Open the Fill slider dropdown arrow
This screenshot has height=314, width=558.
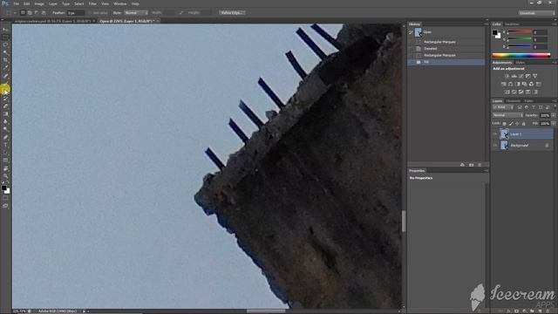(x=553, y=124)
